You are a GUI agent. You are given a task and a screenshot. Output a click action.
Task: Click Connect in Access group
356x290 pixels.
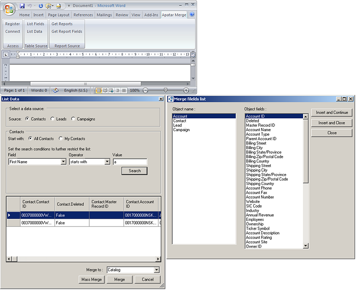click(x=12, y=31)
